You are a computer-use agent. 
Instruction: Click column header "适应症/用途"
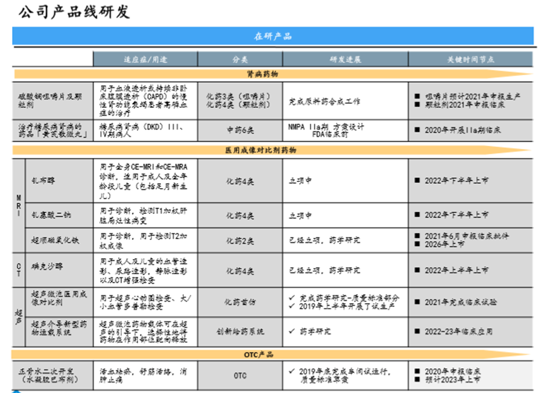[145, 59]
